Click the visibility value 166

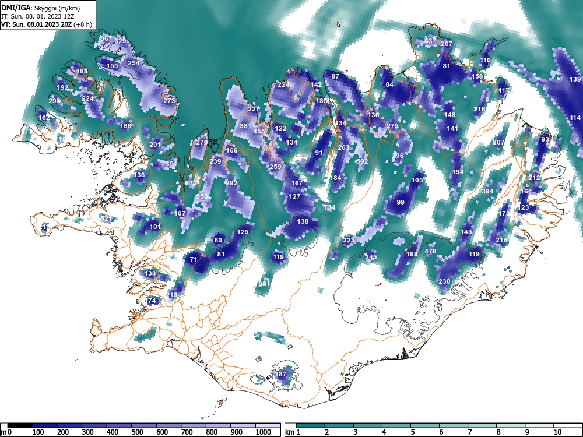(231, 150)
